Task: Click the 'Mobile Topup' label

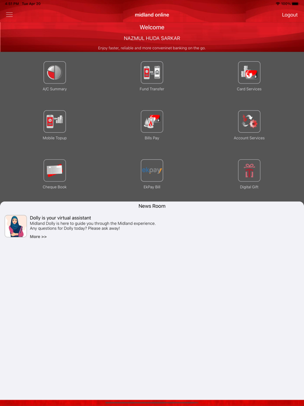Action: [54, 138]
